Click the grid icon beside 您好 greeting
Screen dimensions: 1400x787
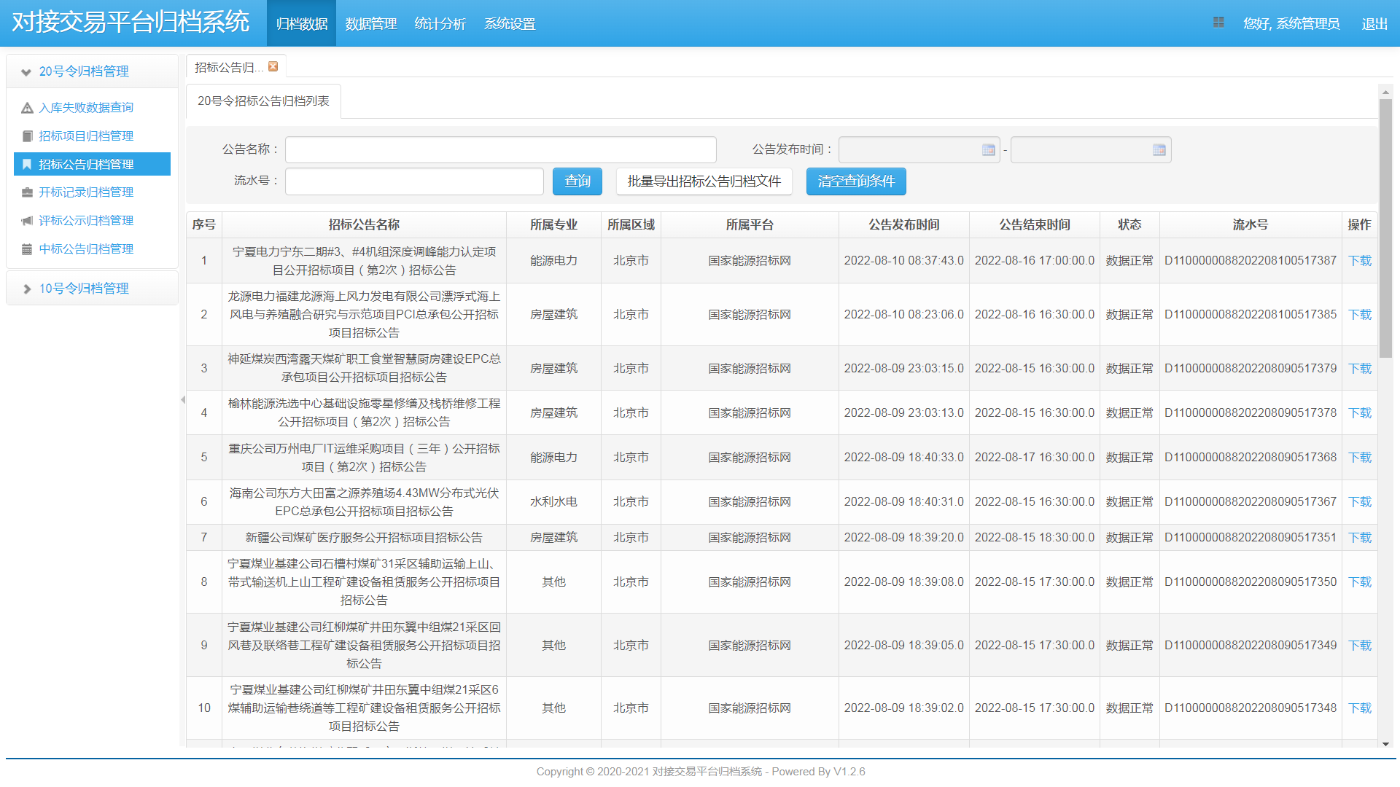[x=1218, y=23]
